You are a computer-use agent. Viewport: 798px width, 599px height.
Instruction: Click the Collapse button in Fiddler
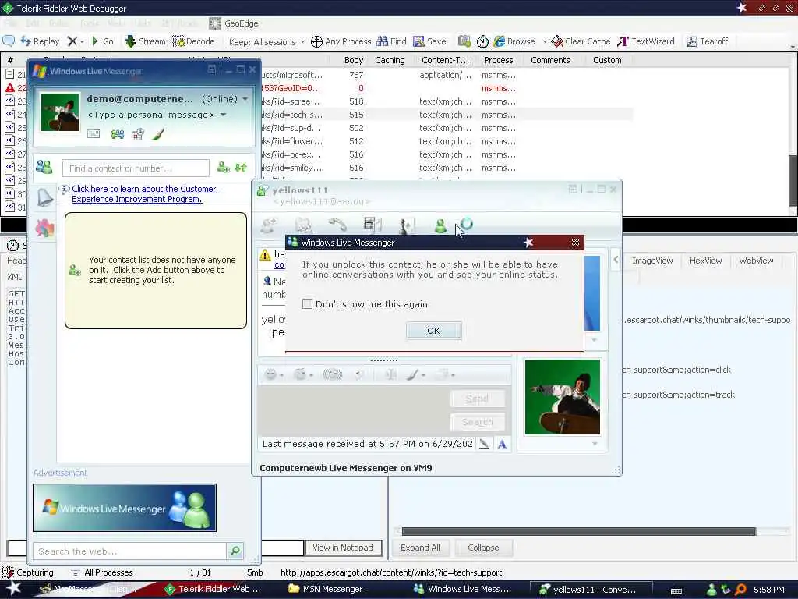click(483, 548)
